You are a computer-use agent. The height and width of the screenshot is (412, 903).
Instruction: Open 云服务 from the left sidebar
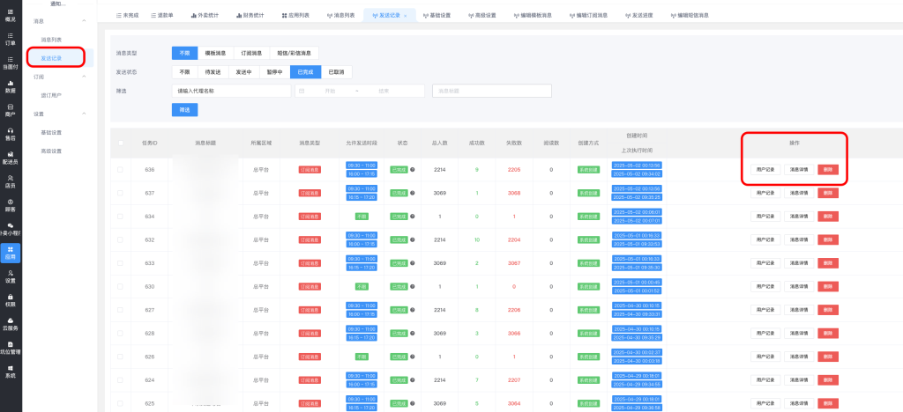pos(10,323)
